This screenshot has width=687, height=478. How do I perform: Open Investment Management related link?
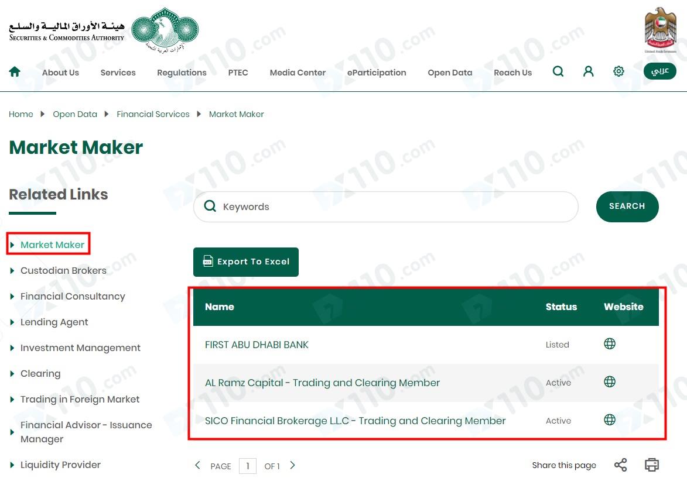coord(80,348)
